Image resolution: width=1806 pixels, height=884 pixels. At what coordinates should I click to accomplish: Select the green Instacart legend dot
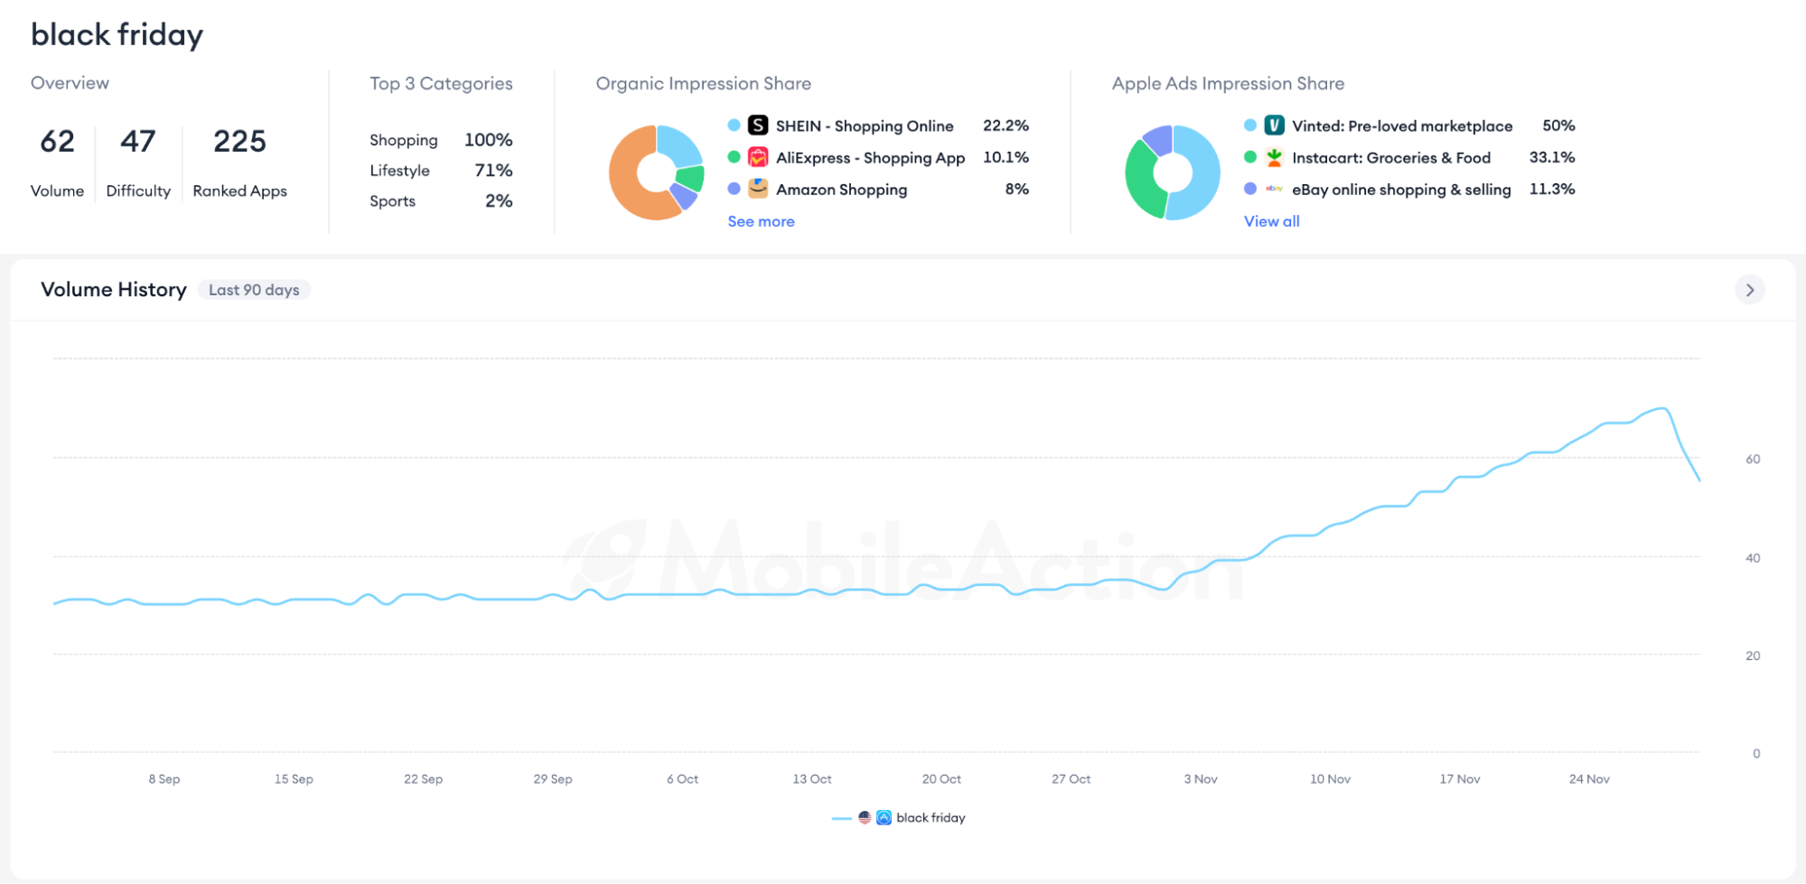[x=1249, y=157]
